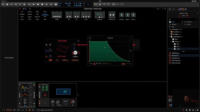Screen dimensions: 200x112
Task: Pick the ADSR envelope module thumbnail
Action: tap(57, 15)
